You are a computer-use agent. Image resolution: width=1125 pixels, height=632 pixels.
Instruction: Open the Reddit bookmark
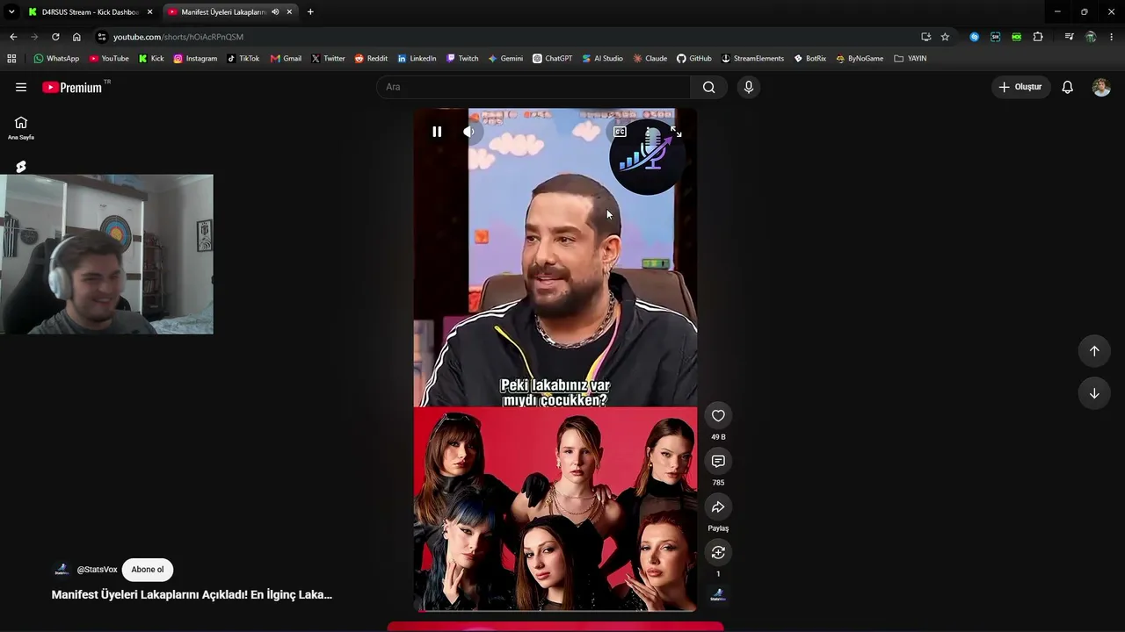371,59
